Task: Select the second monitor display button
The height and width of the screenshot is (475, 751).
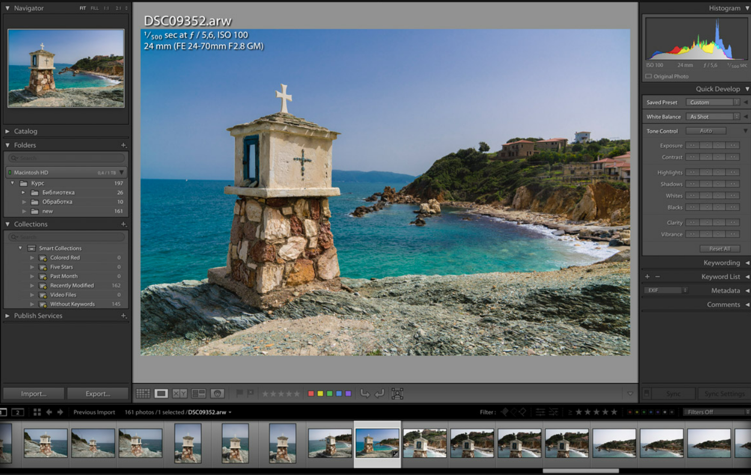Action: pos(18,412)
